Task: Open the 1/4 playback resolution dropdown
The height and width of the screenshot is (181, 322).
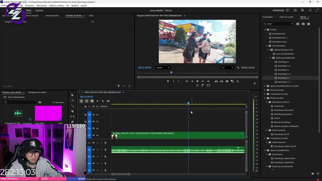Action: (227, 67)
